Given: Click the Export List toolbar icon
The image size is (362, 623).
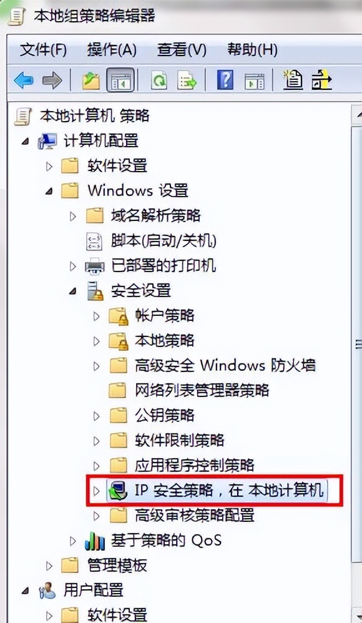Looking at the screenshot, I should [x=187, y=81].
